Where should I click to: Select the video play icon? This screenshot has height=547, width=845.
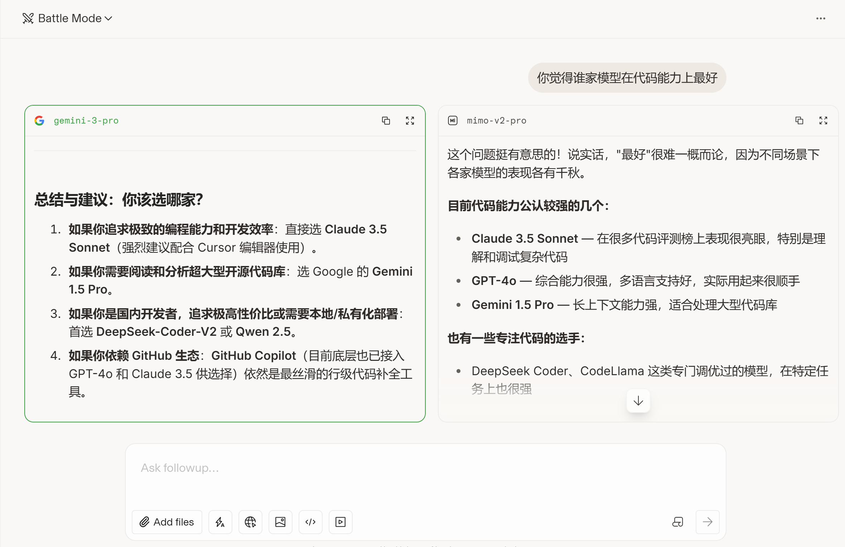(x=341, y=522)
